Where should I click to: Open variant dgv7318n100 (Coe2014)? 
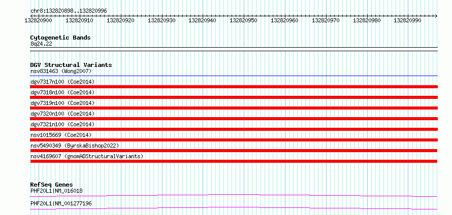tap(62, 92)
